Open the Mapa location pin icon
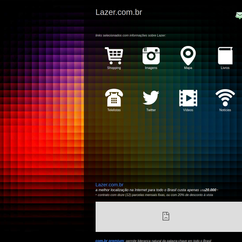242x242 pixels. [188, 56]
